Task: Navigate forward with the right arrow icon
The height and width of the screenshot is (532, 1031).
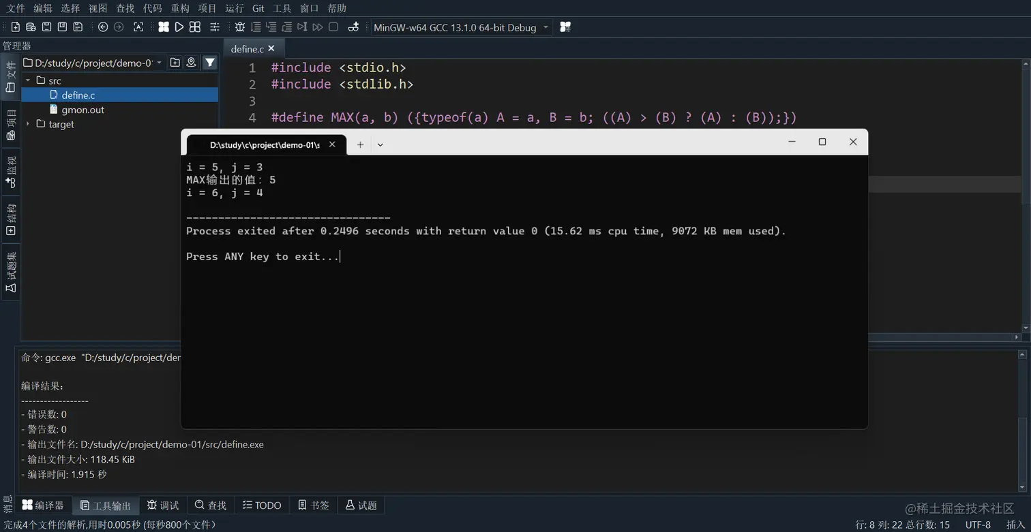Action: click(x=119, y=27)
